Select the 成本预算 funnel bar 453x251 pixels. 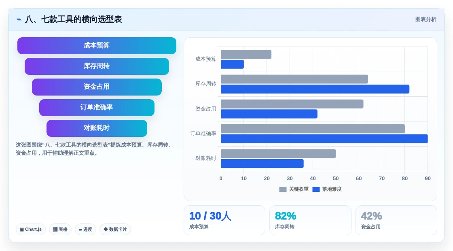point(97,46)
